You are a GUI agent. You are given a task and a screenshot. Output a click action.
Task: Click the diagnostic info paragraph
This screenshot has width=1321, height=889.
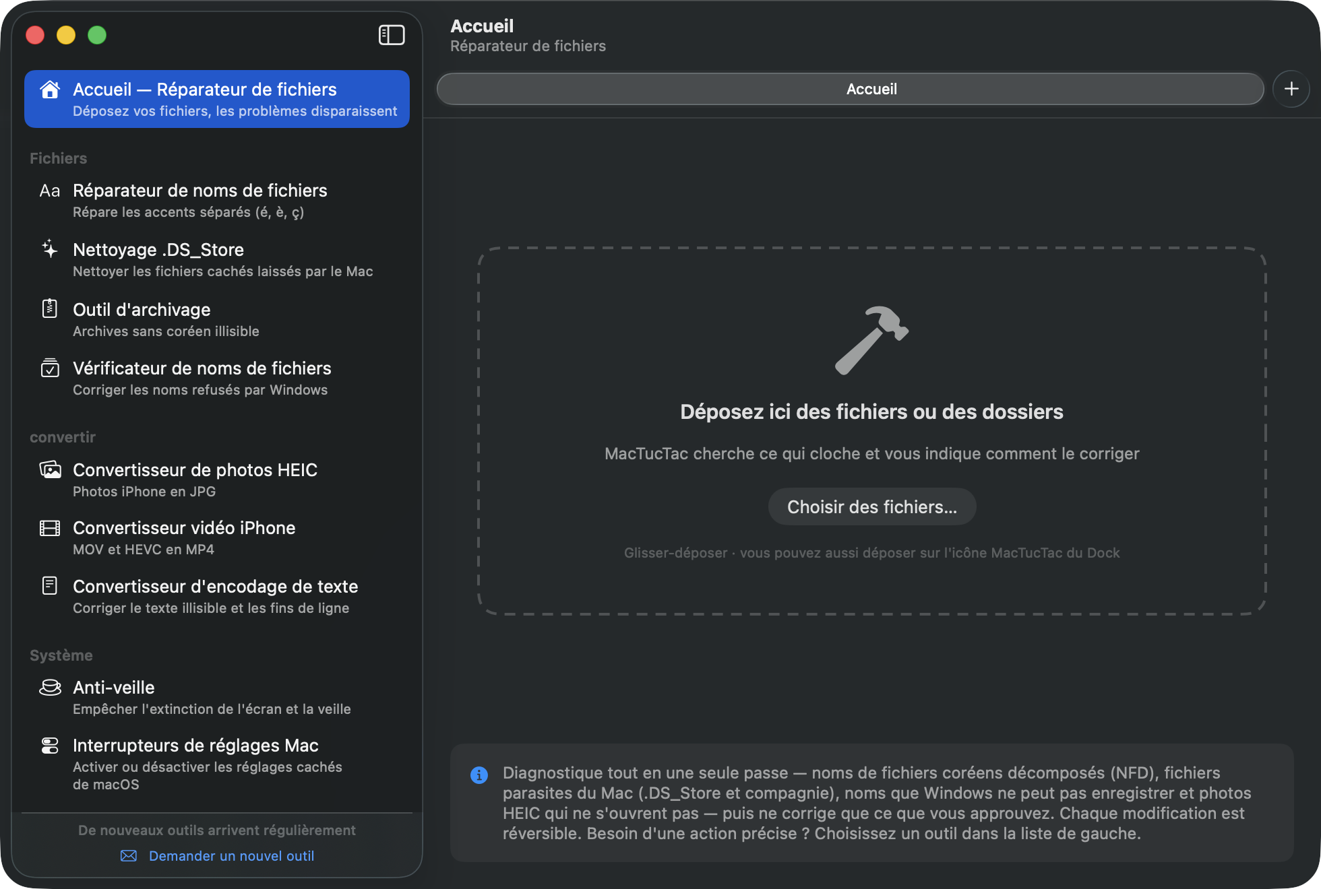877,803
